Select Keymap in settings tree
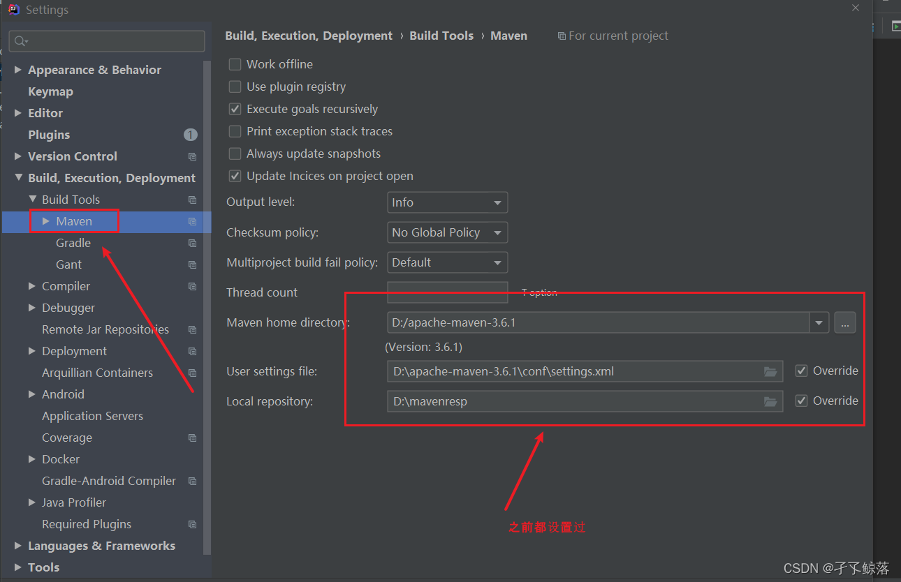Viewport: 901px width, 582px height. [50, 91]
